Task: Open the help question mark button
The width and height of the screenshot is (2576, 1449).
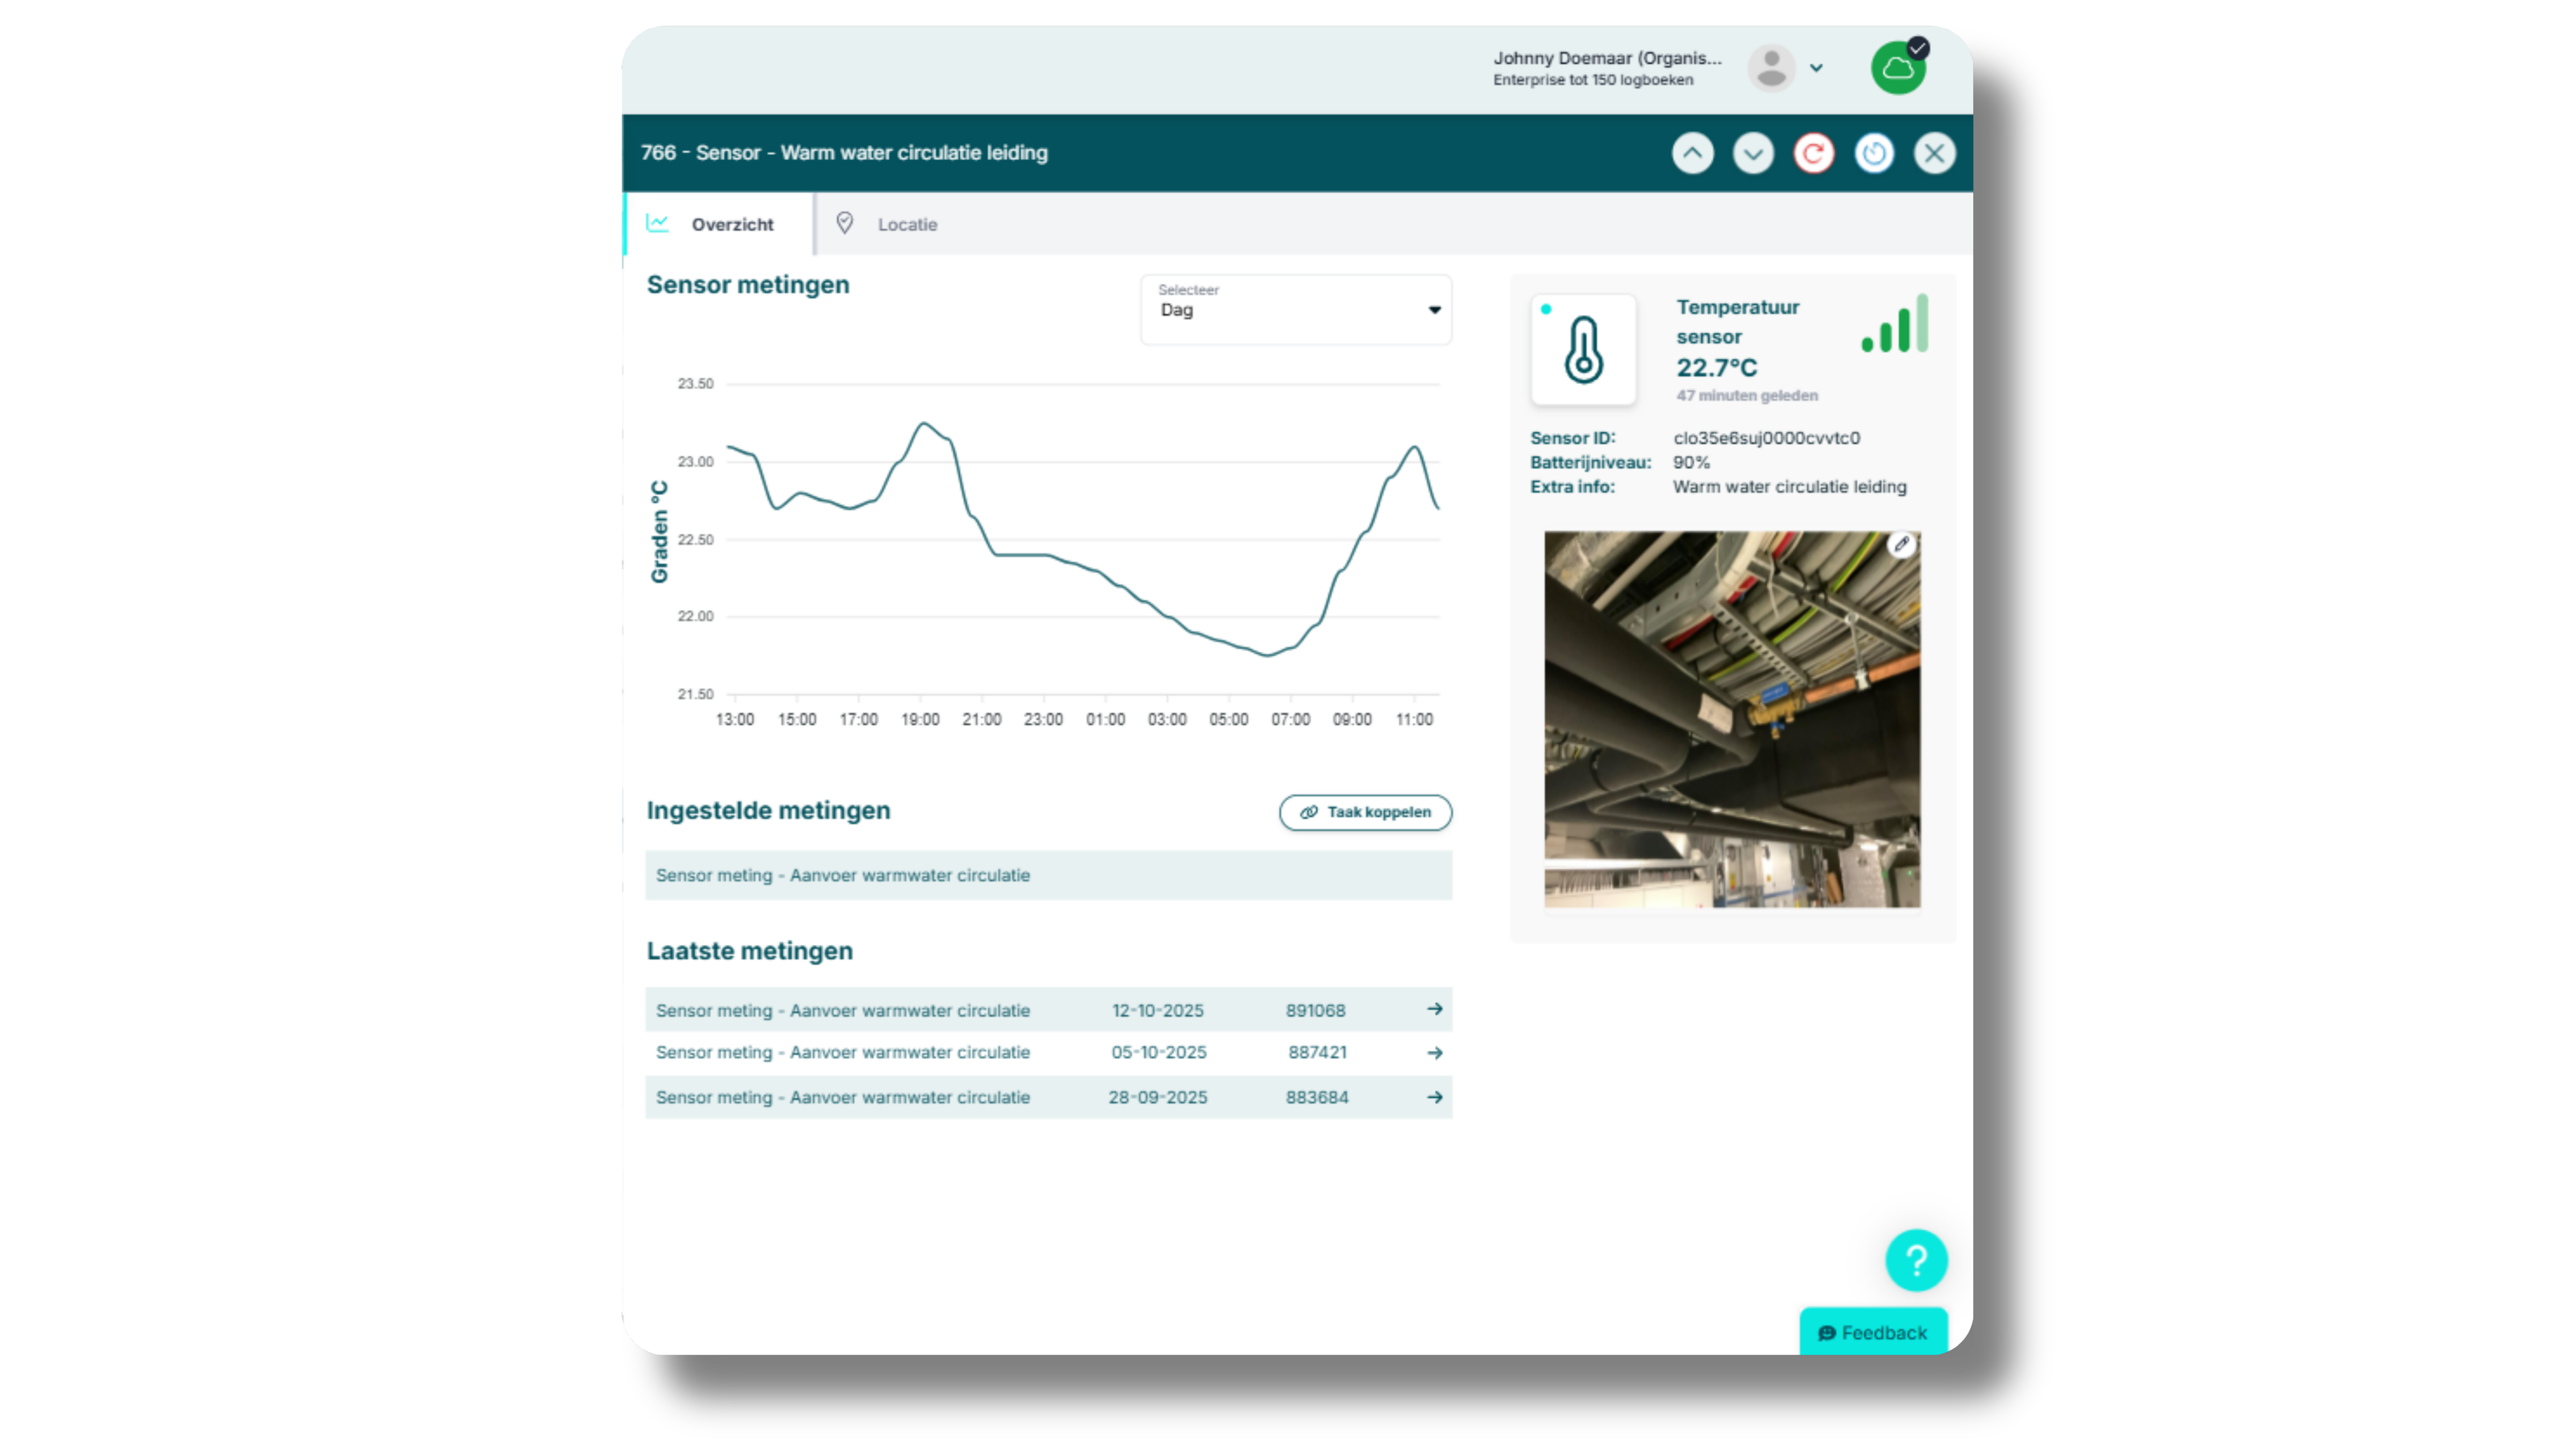Action: 1916,1260
